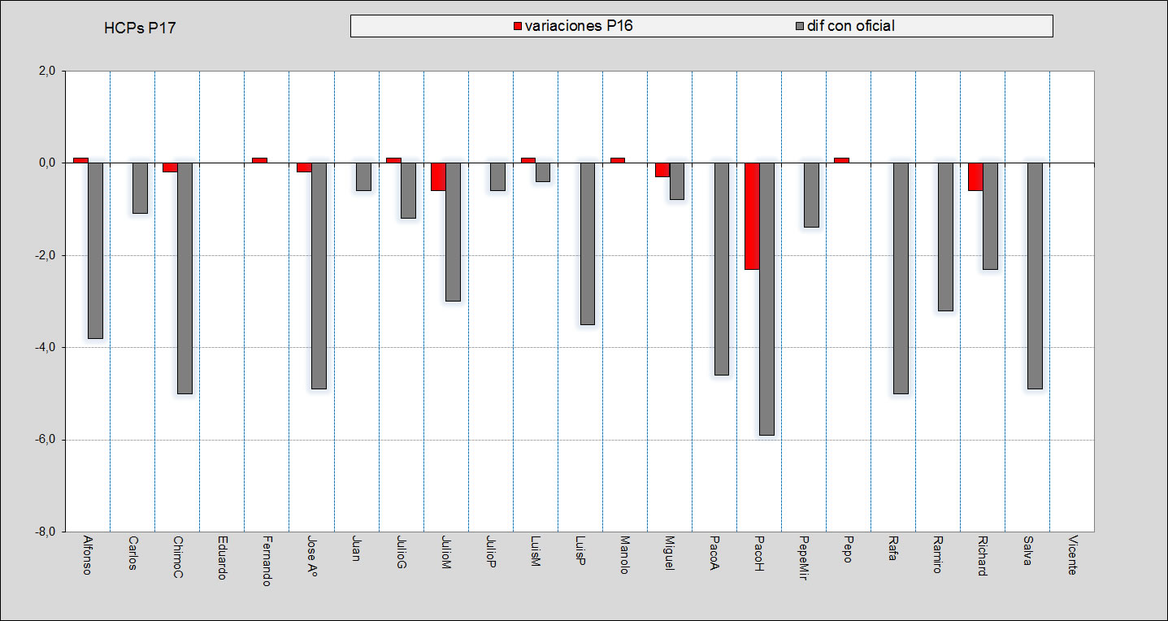Click PacoH's red variaciones bar
This screenshot has width=1168, height=621.
pos(752,215)
